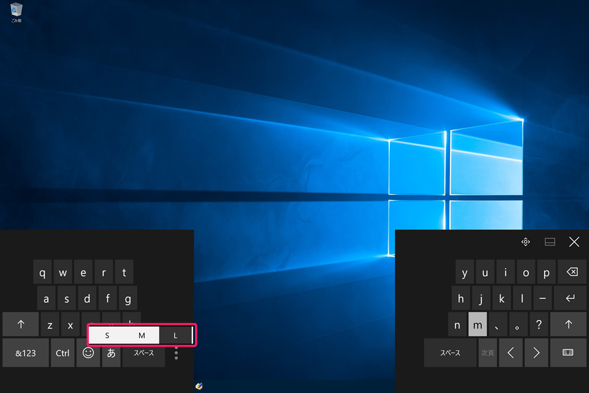Tap the r key

pyautogui.click(x=104, y=272)
